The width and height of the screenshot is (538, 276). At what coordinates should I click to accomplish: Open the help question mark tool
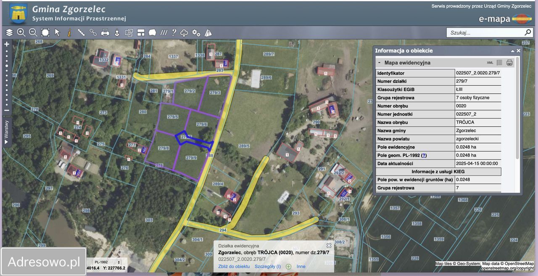point(174,32)
